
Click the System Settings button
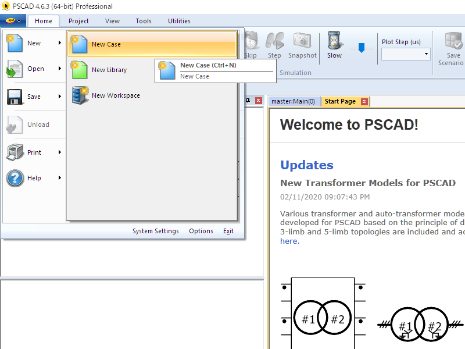click(x=155, y=231)
